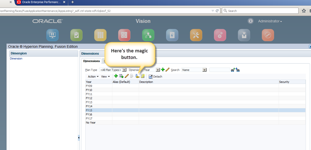Collapse the left Dimension pane splitter
Screen dimensions: 311x150
(79, 138)
